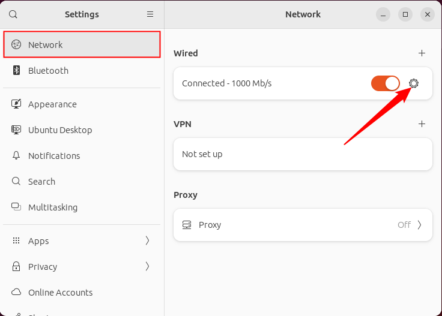Toggle the wired connection switch off
Screen dimensions: 442x316
386,83
